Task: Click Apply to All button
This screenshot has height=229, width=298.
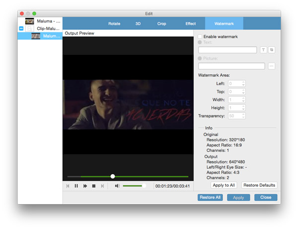Action: [x=223, y=185]
